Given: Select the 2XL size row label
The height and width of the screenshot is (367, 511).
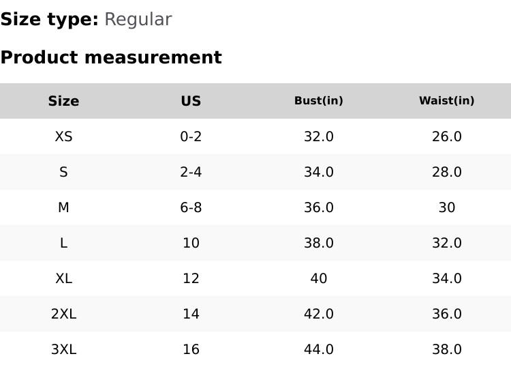Looking at the screenshot, I should point(63,314).
